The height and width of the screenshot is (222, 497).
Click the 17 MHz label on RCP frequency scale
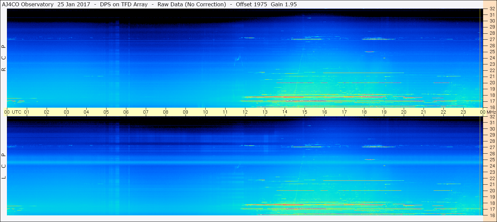492,101
